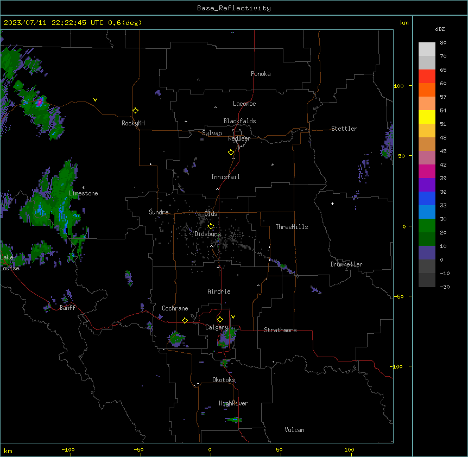Select the Lake Louise label

(x=10, y=263)
